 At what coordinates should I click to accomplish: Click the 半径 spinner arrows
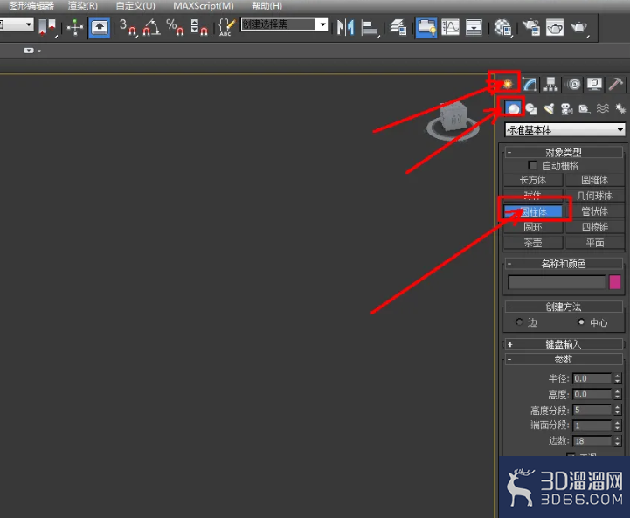tap(618, 378)
